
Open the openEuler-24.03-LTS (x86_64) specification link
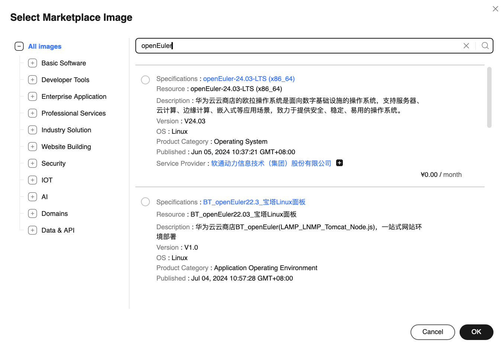(248, 79)
